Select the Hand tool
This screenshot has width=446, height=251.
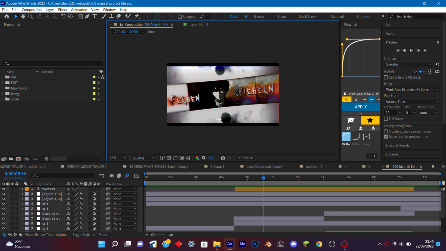click(x=23, y=16)
